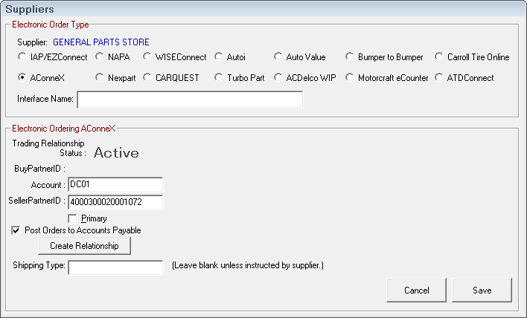Select the Turbo Part radio button
527x318 pixels.
(219, 78)
